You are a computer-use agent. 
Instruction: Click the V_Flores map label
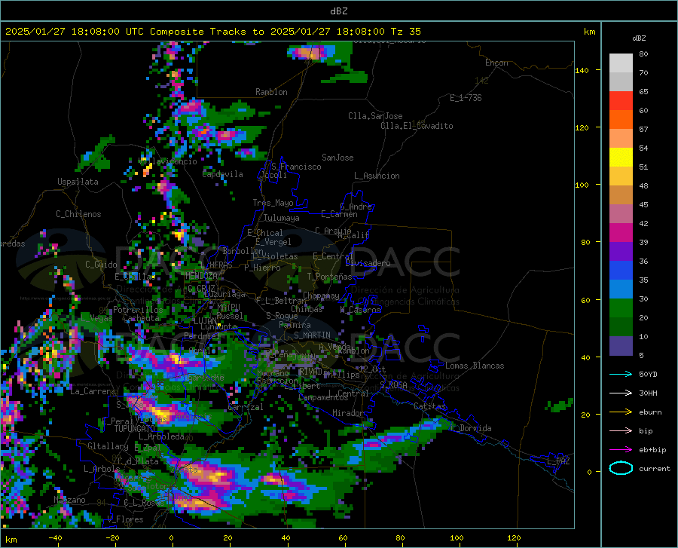125,519
